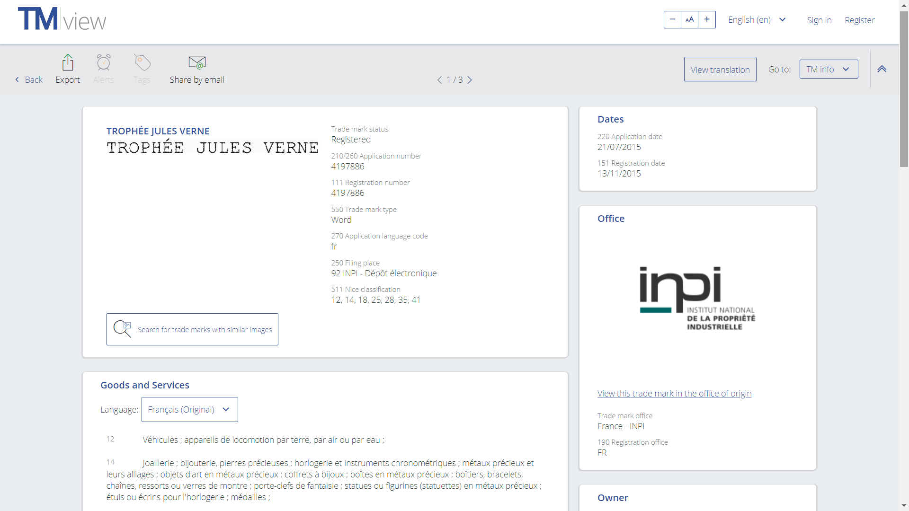
Task: Click application date 21/07/2015
Action: pos(619,147)
